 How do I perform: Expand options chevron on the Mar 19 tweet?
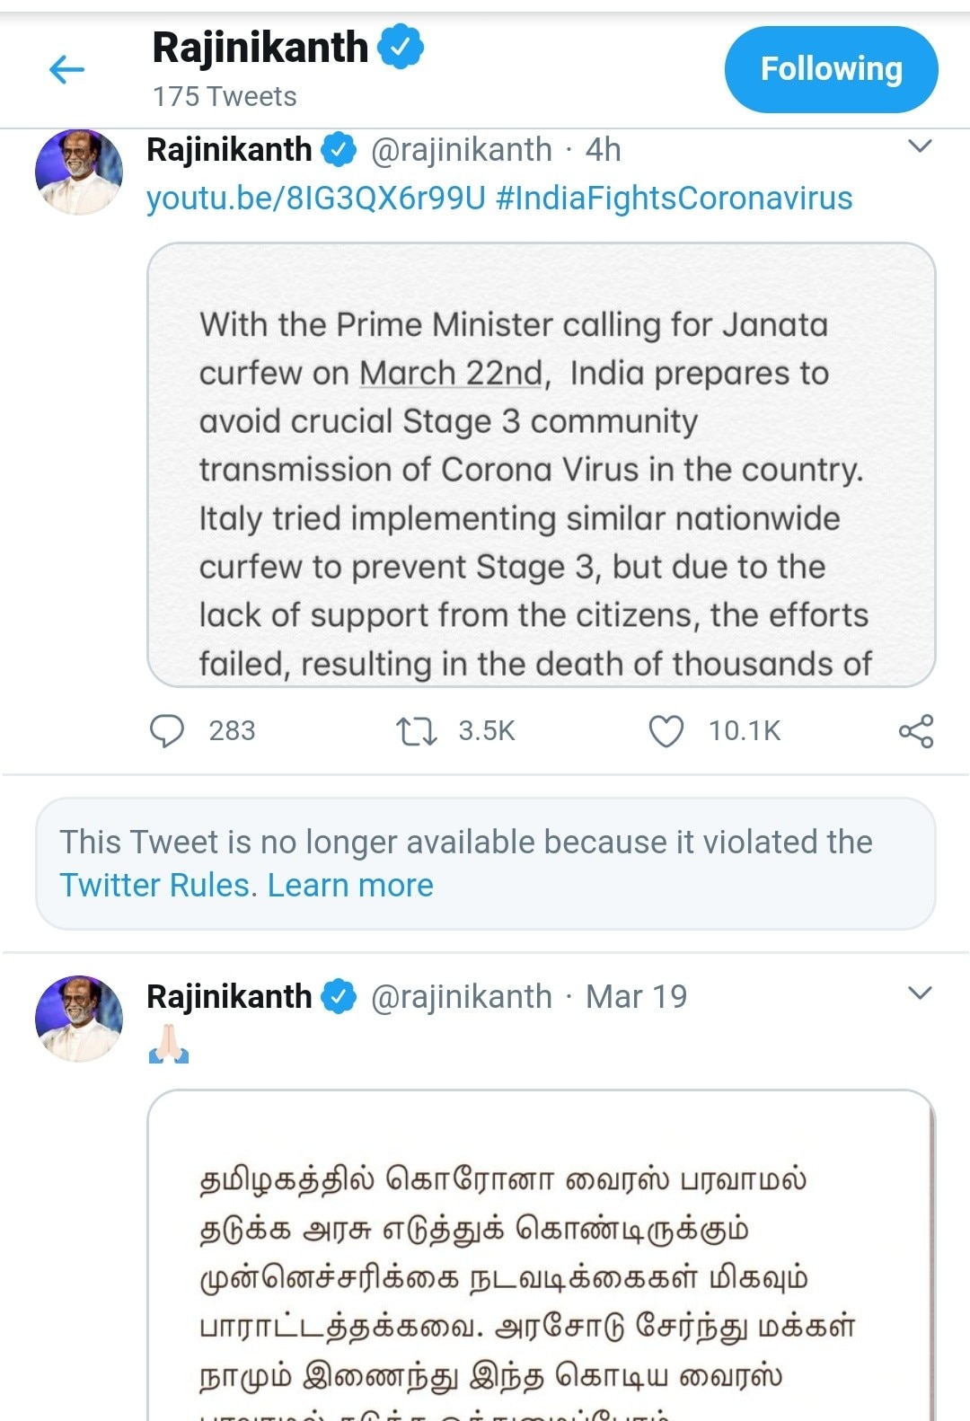coord(920,993)
